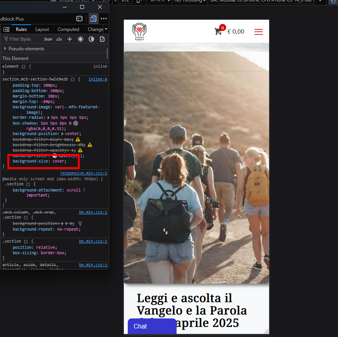
Task: Click the frame picker icon beside Adblock Plus
Action: point(79,19)
